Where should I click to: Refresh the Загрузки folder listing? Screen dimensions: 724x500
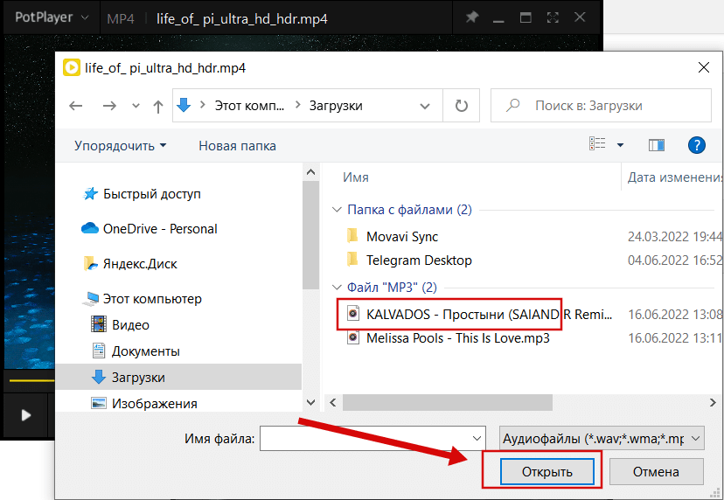coord(461,106)
